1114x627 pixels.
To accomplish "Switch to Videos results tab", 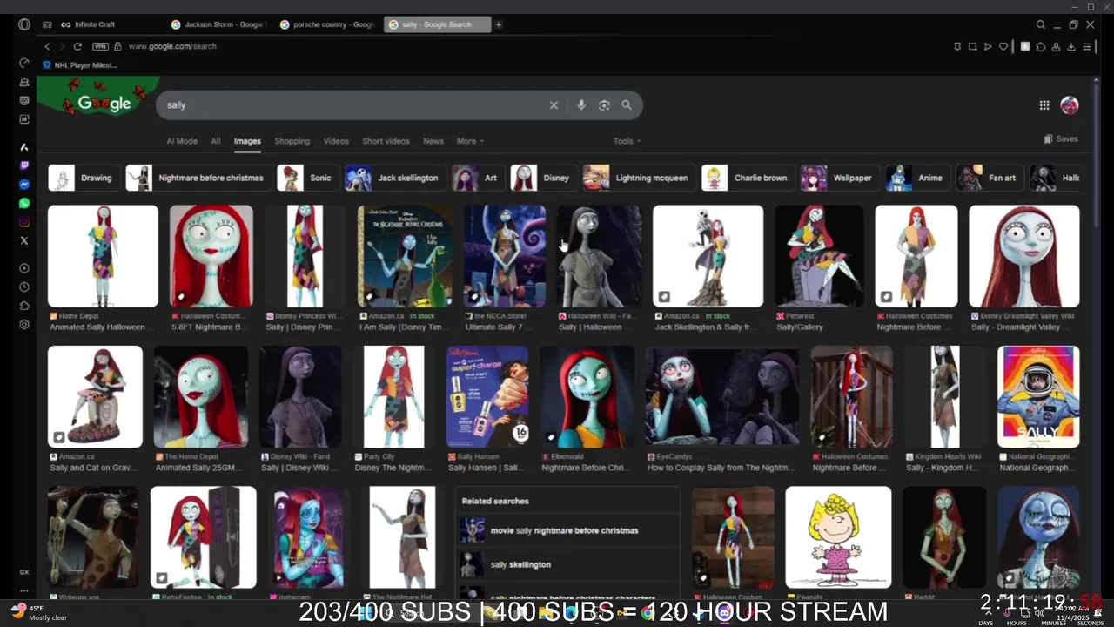I will [x=336, y=141].
